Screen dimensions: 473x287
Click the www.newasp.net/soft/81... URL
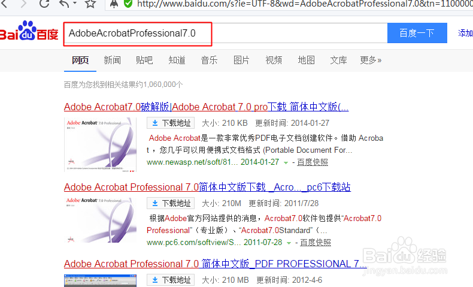(x=193, y=162)
